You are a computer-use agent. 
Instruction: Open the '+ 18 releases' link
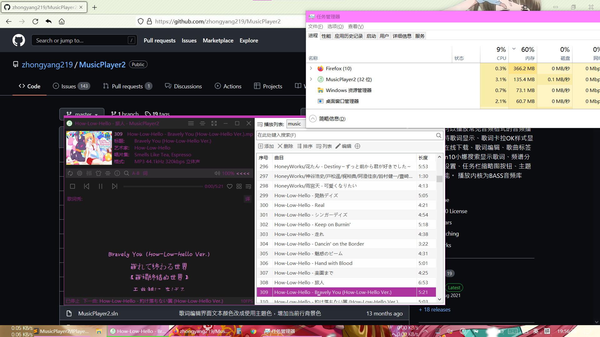tap(434, 309)
